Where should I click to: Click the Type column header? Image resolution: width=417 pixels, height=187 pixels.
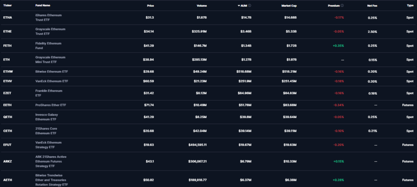410,6
